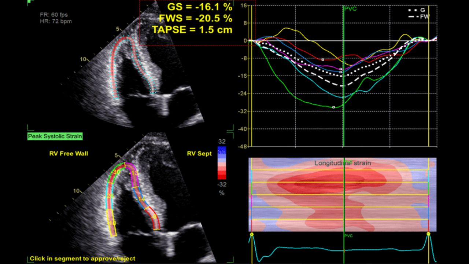Click the peak marker on red strain curve
The height and width of the screenshot is (264, 469).
(x=322, y=59)
